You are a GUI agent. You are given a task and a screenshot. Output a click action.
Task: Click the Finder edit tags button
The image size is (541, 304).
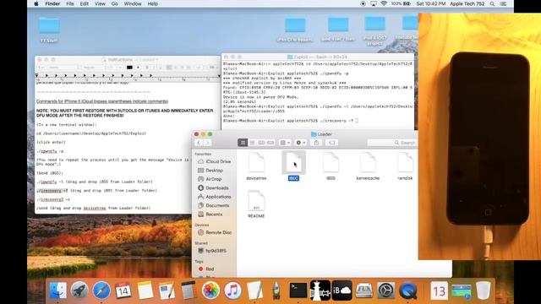coord(331,143)
